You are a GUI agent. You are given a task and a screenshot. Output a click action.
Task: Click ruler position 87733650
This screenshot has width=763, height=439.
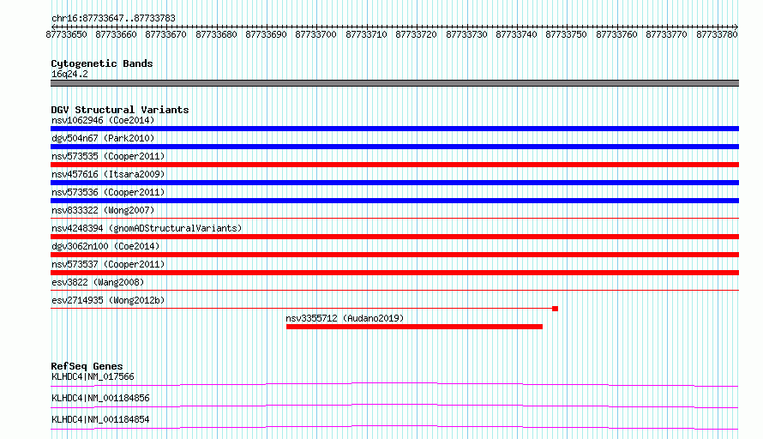click(66, 34)
